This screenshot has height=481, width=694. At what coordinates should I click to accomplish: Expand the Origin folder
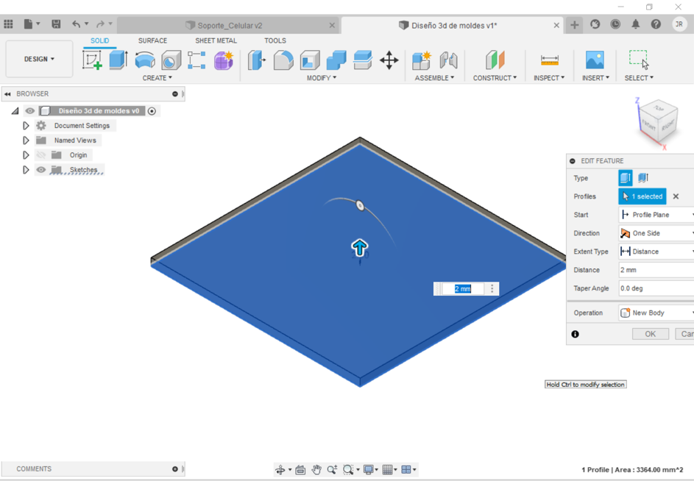coord(26,155)
